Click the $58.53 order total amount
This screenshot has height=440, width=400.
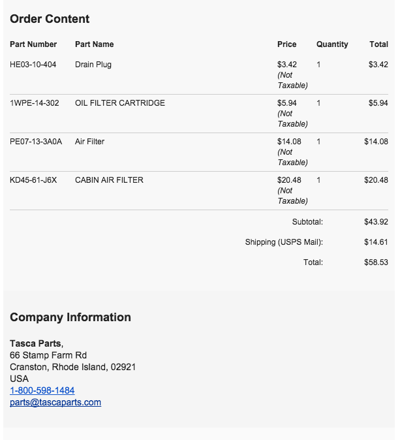pyautogui.click(x=376, y=262)
